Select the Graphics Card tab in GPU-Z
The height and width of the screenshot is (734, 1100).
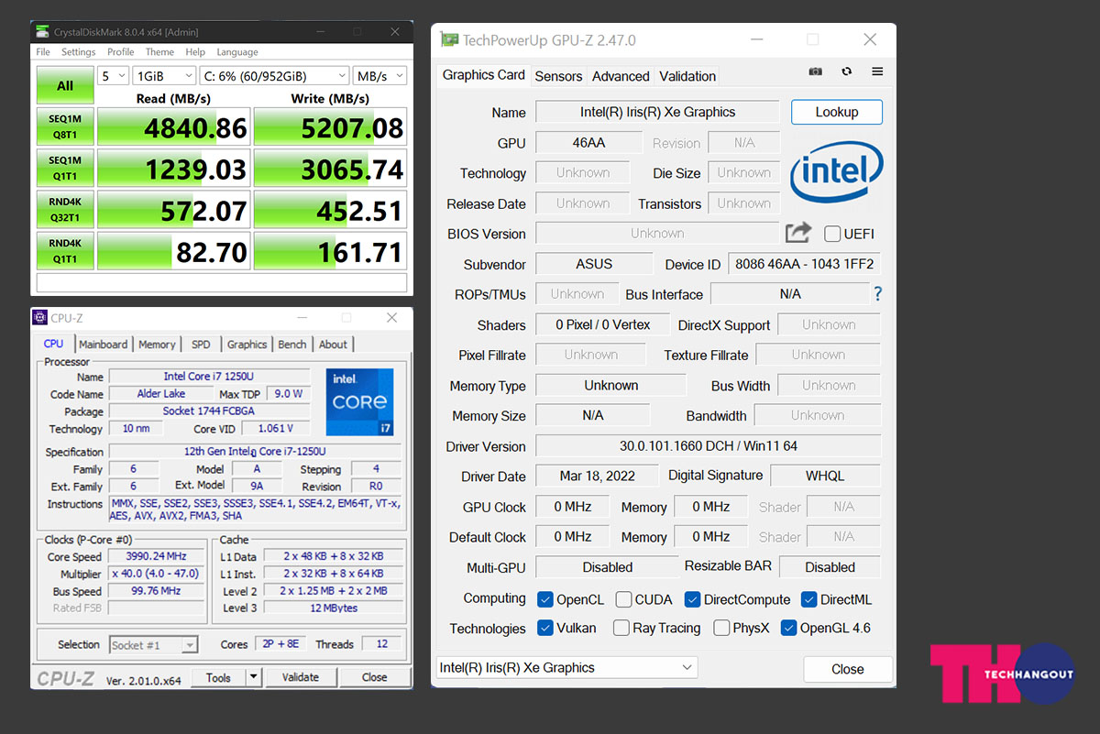(484, 75)
